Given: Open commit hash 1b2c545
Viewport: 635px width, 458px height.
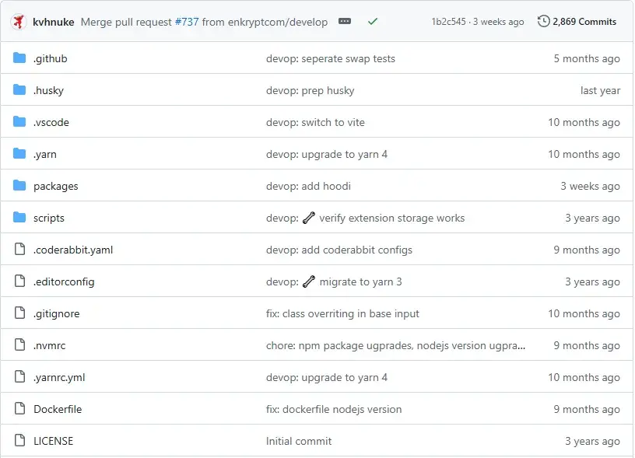Looking at the screenshot, I should click(x=449, y=22).
